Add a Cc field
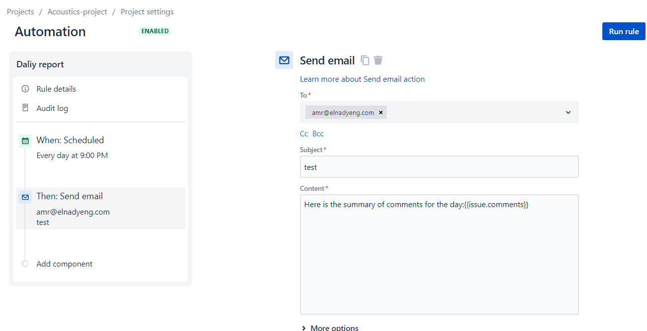 (303, 133)
